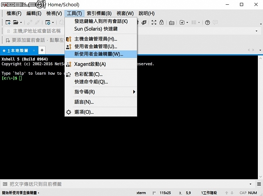Click the keyboard mapping icon
Screen dimensions: 263x196
pos(171,23)
